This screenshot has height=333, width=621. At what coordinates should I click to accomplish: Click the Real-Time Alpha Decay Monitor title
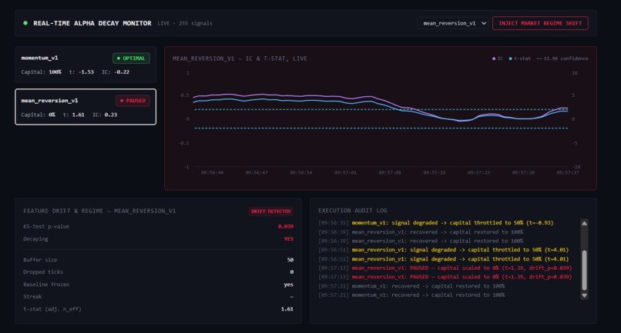point(92,23)
